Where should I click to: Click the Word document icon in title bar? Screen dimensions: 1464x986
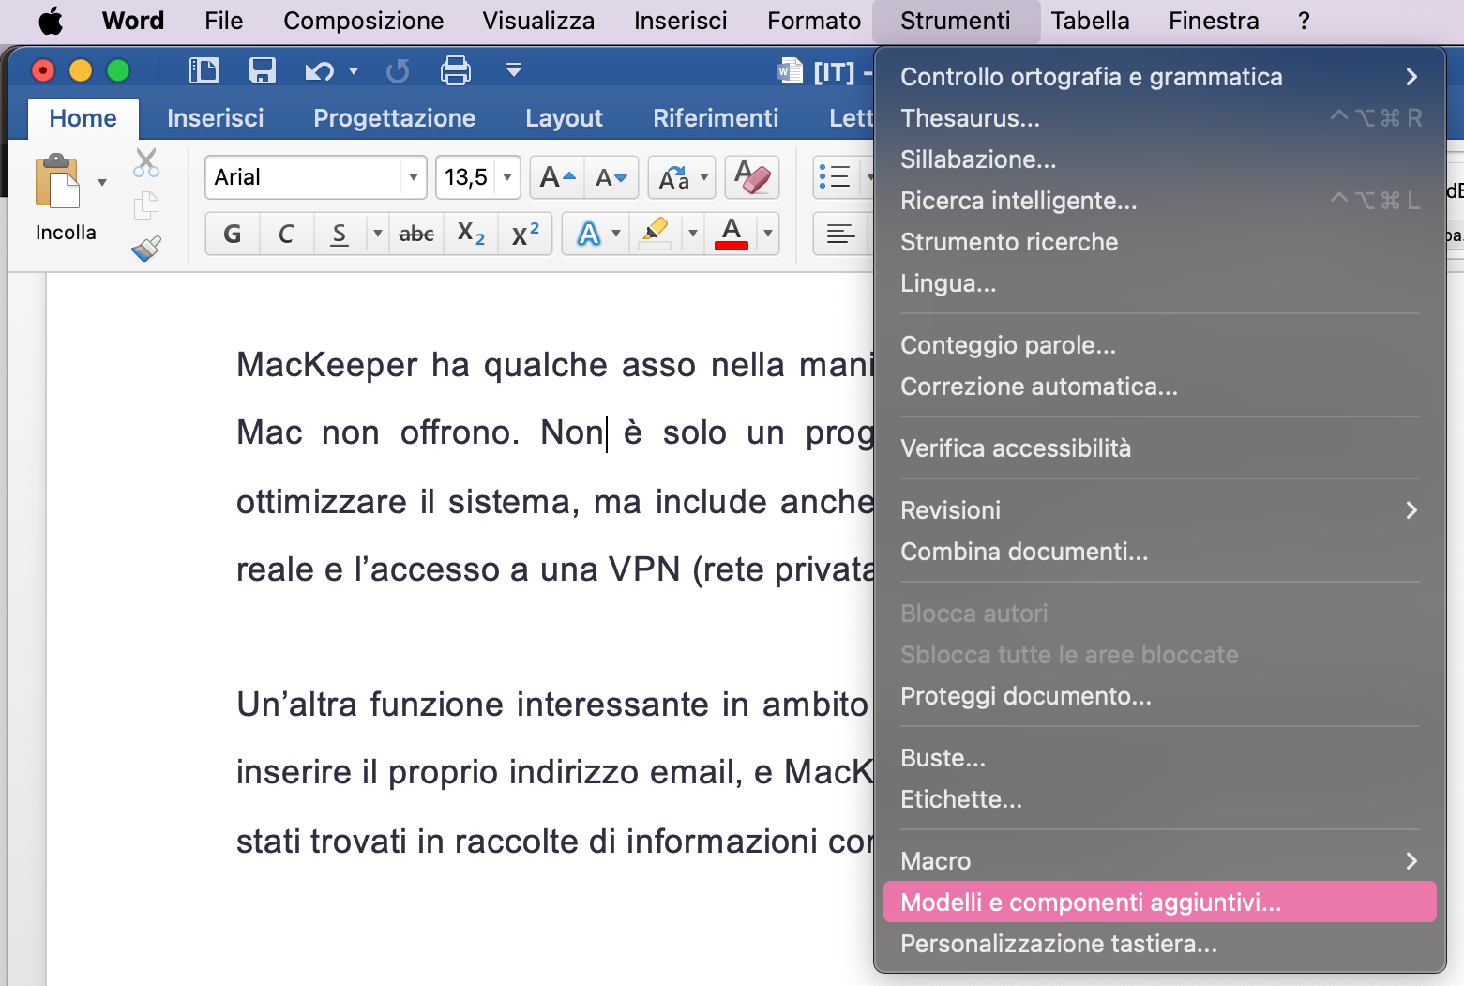click(791, 71)
